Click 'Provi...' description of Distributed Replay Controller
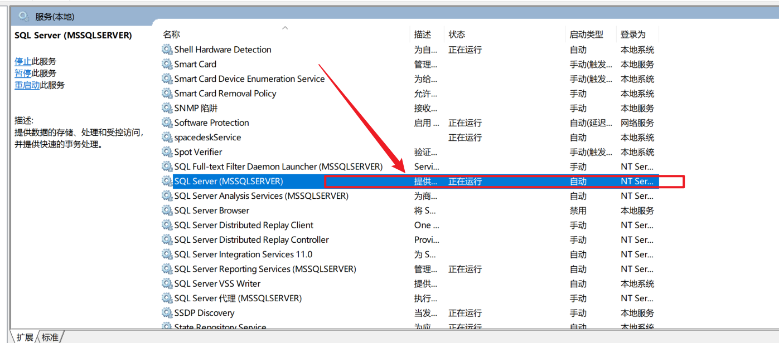Image resolution: width=779 pixels, height=343 pixels. tap(427, 239)
